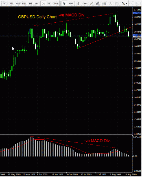Click the '8 Jun 2009' date label

click(x=42, y=174)
